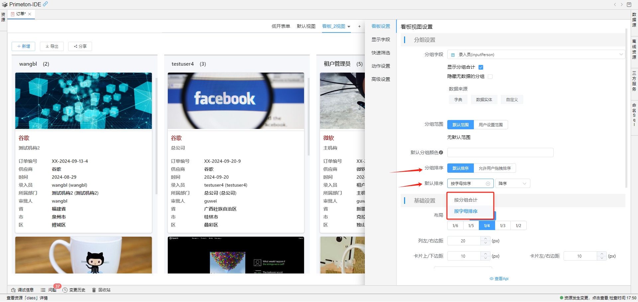The height and width of the screenshot is (302, 638).
Task: Switch to the 默认视图 view tab
Action: tap(306, 27)
